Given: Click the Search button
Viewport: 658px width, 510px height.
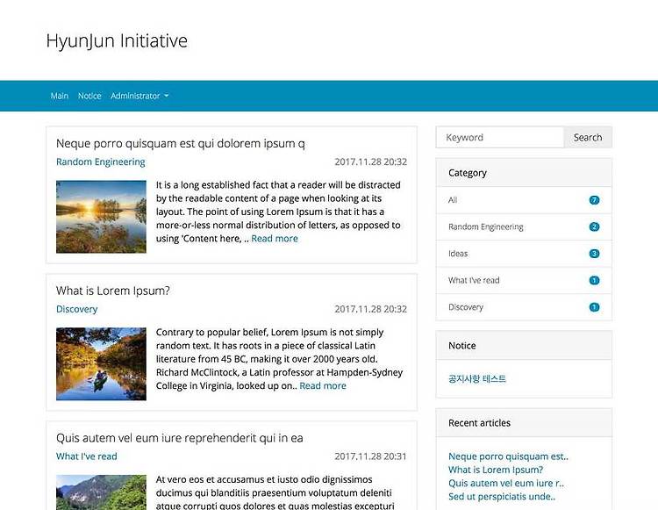Looking at the screenshot, I should [x=588, y=137].
